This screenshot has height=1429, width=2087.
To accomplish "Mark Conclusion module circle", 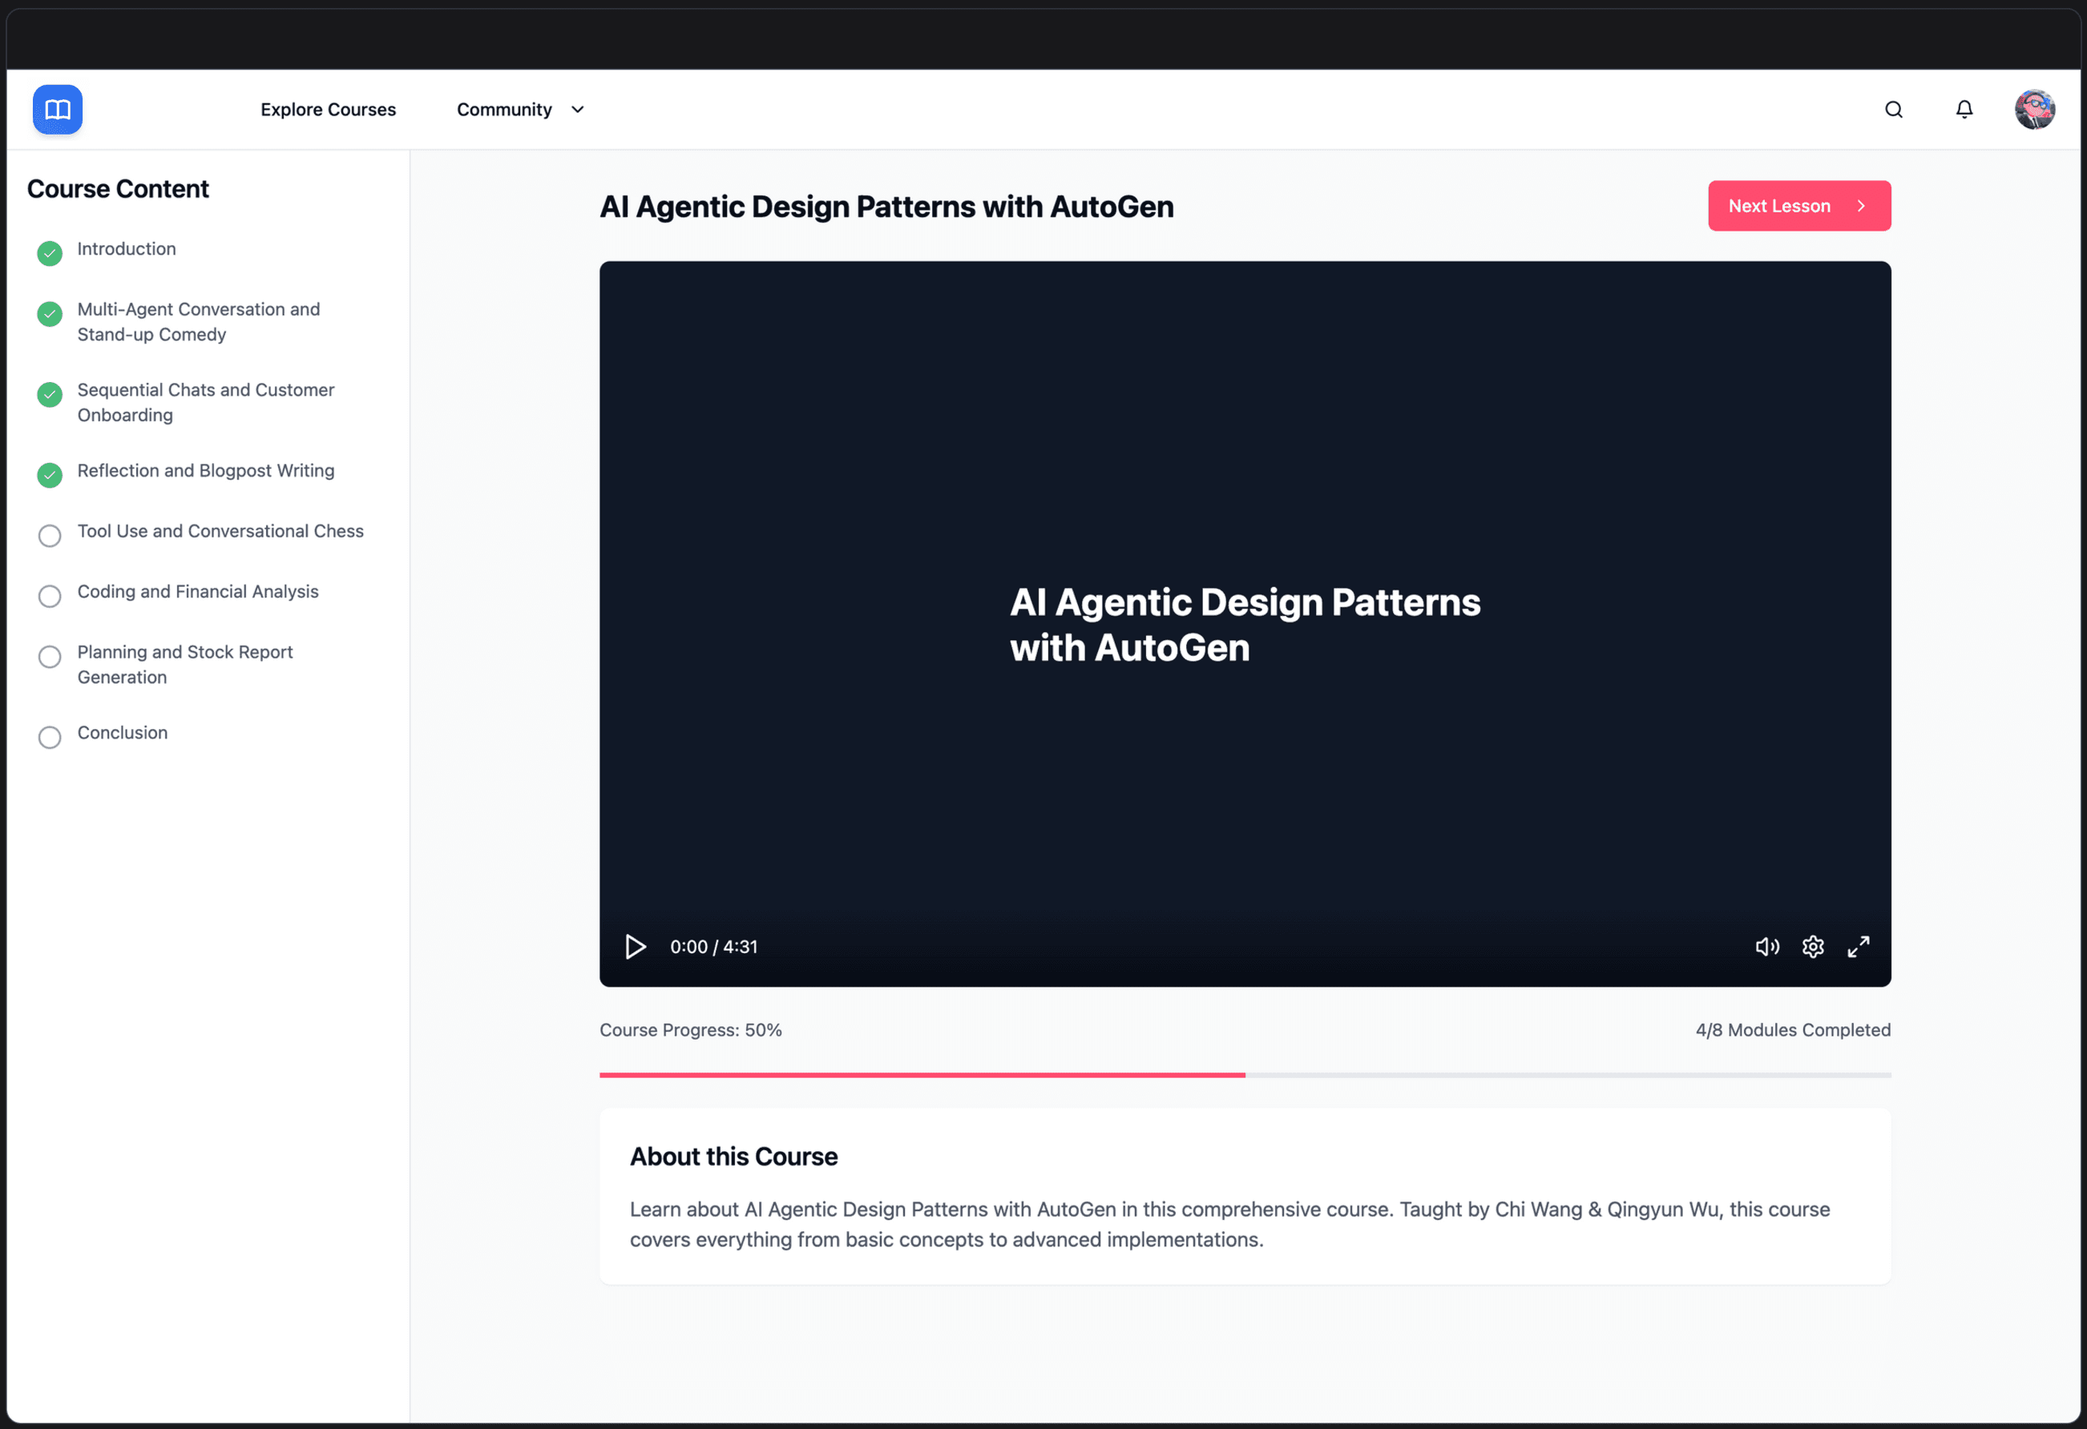I will pyautogui.click(x=50, y=738).
